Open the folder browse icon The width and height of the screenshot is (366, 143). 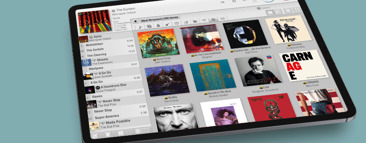195,22
